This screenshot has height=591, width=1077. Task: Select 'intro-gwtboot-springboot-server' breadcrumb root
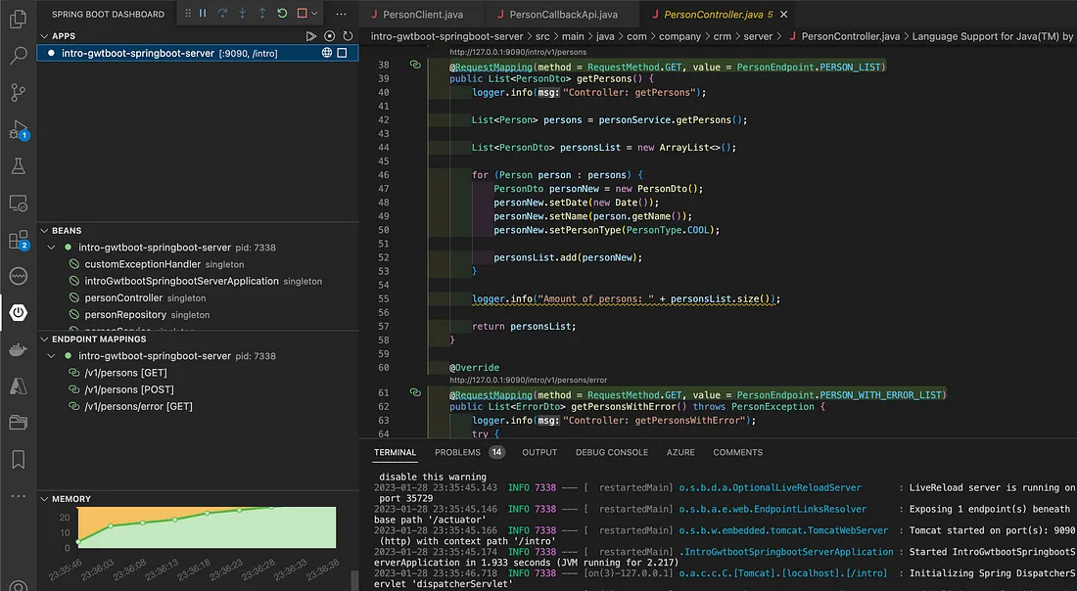(447, 35)
